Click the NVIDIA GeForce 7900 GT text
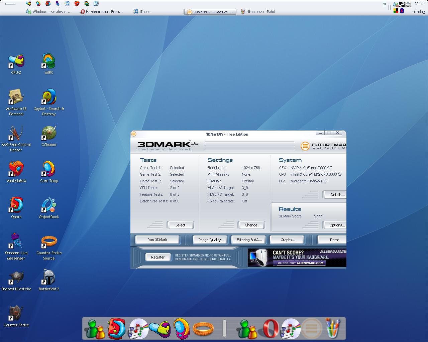 pos(311,168)
